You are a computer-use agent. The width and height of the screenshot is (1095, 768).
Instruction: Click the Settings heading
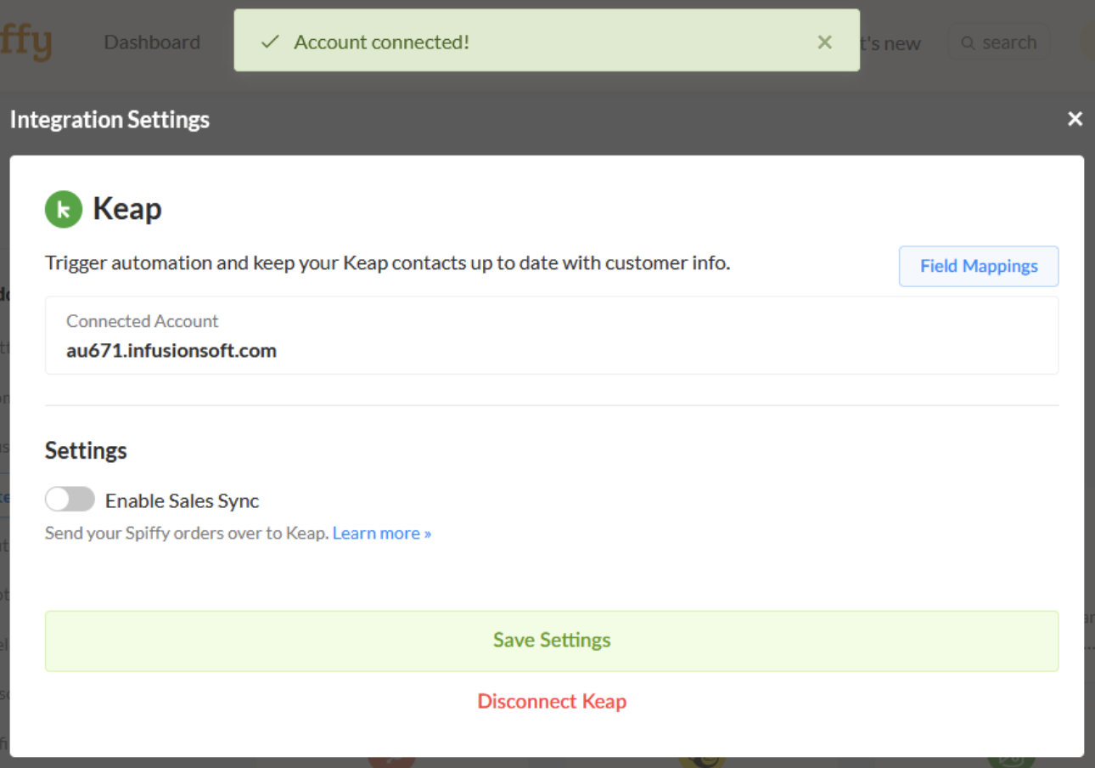coord(86,450)
